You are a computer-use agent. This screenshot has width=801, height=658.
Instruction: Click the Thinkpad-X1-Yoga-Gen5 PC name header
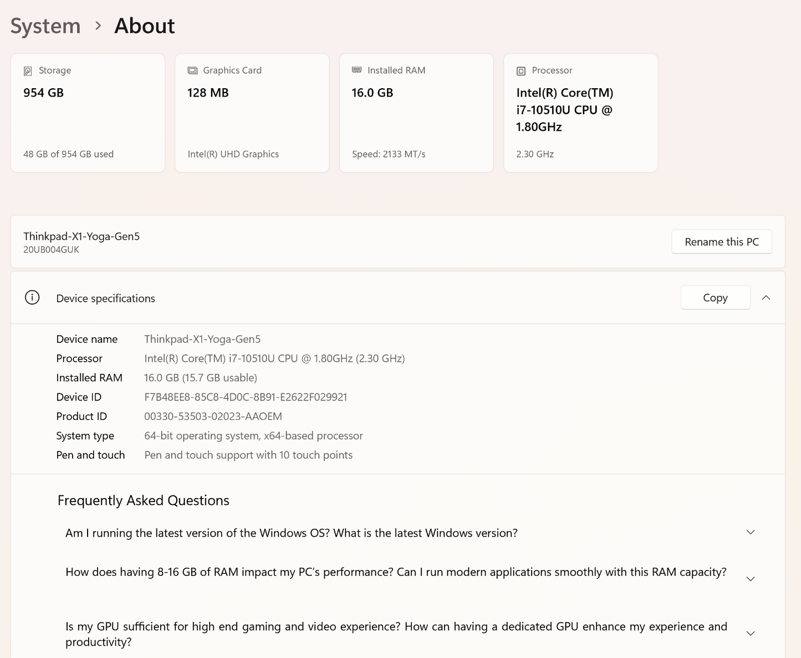81,236
